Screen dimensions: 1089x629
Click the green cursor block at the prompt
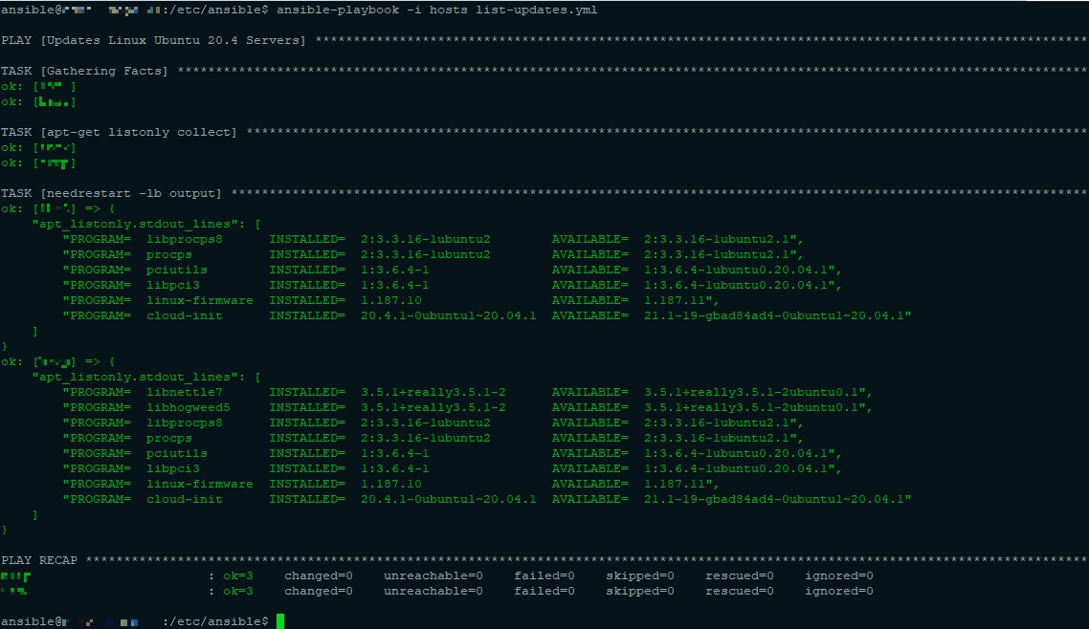click(280, 621)
